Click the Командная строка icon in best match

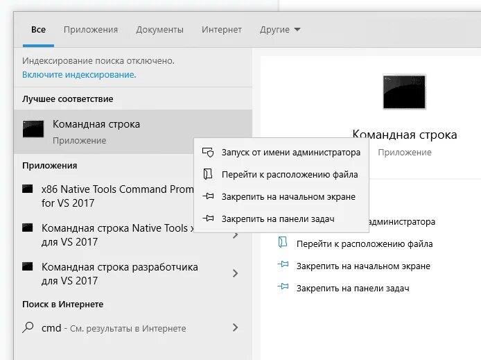(33, 128)
